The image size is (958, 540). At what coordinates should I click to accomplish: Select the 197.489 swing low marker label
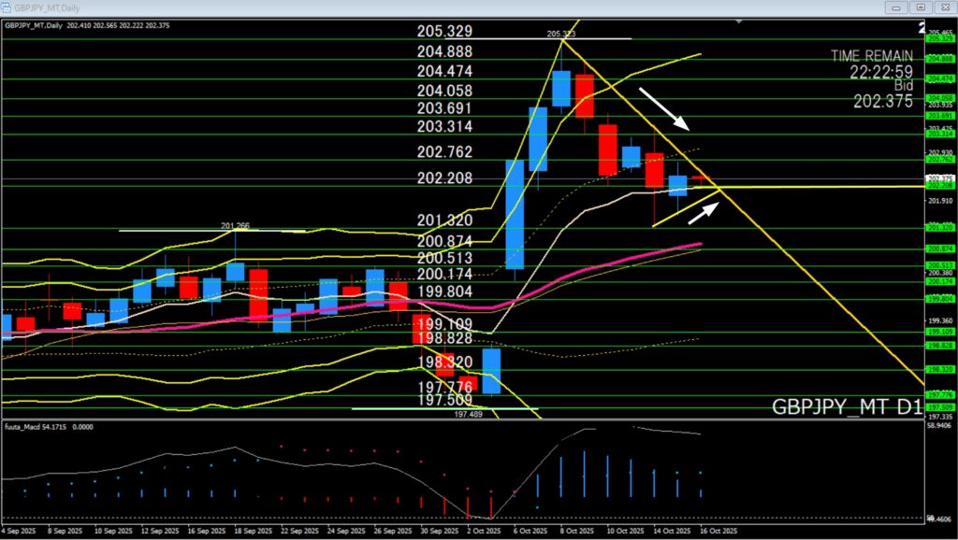tap(468, 413)
